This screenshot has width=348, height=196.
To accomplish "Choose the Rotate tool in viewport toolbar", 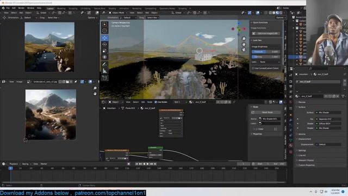I will [x=104, y=45].
